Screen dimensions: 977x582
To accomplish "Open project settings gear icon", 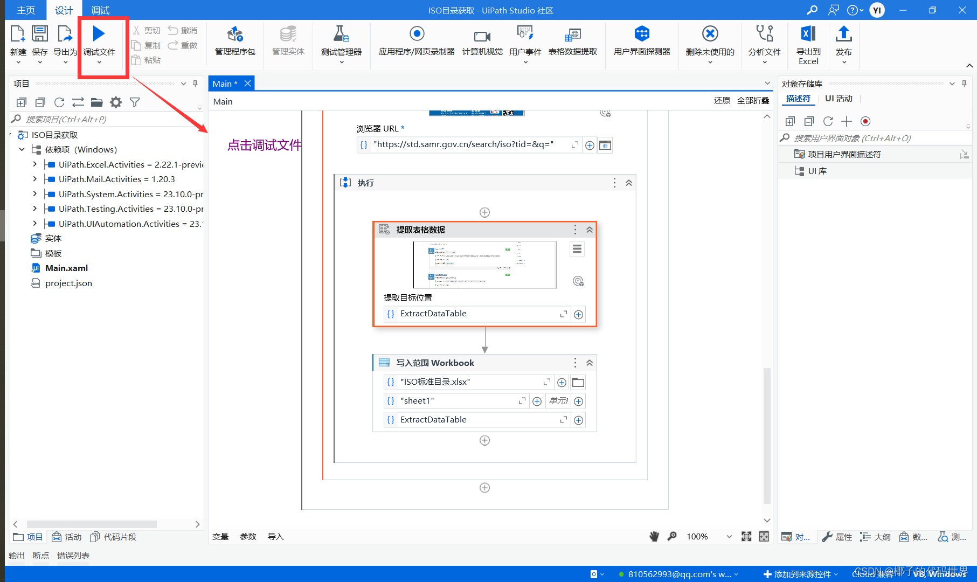I will click(x=116, y=102).
